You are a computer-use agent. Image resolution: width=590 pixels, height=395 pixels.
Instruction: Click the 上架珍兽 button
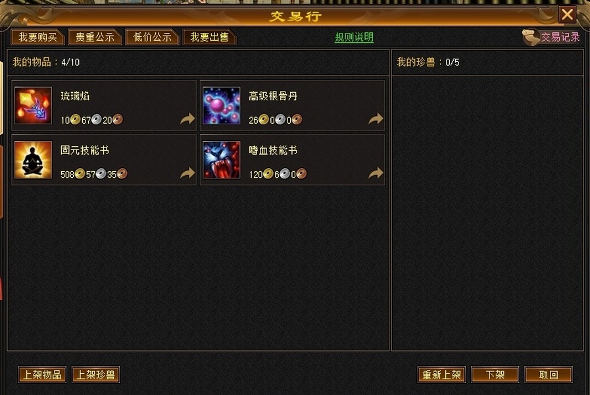coord(95,375)
